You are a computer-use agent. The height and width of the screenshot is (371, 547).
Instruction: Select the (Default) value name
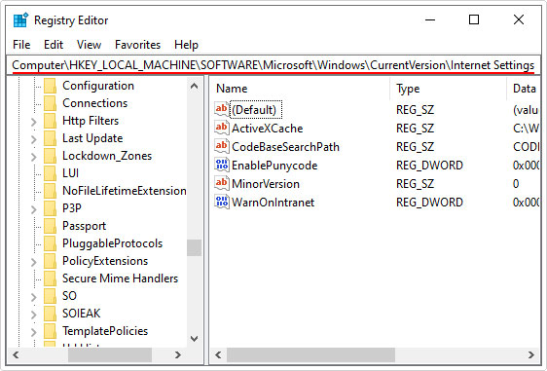254,110
